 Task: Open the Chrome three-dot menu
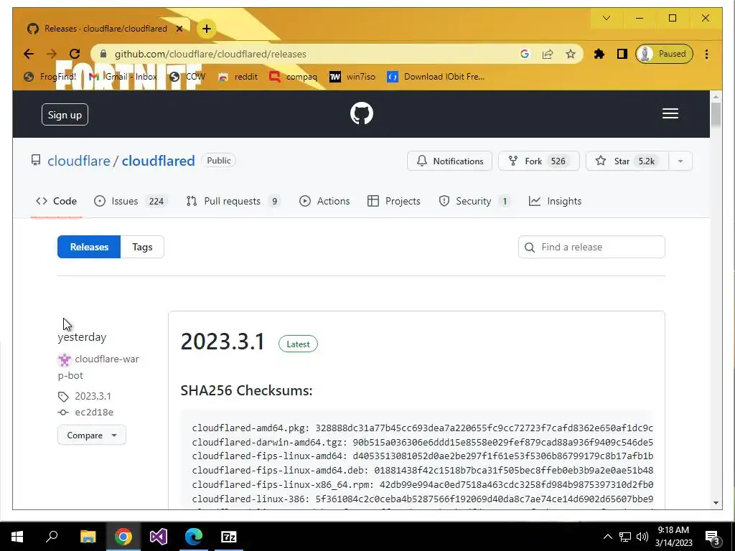(x=706, y=54)
